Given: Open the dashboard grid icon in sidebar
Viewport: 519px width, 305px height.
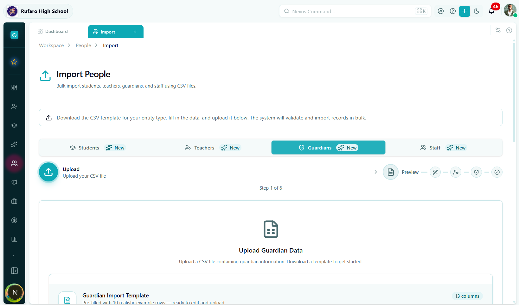Looking at the screenshot, I should point(14,88).
